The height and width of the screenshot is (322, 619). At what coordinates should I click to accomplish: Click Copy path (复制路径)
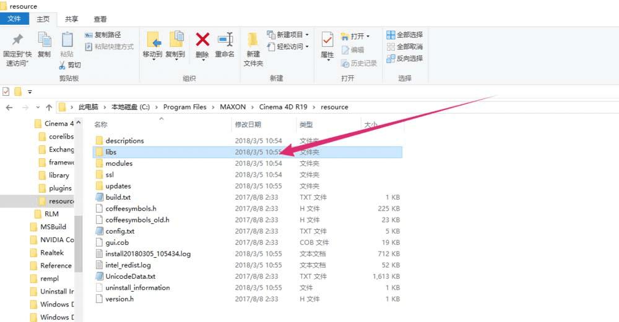[103, 35]
